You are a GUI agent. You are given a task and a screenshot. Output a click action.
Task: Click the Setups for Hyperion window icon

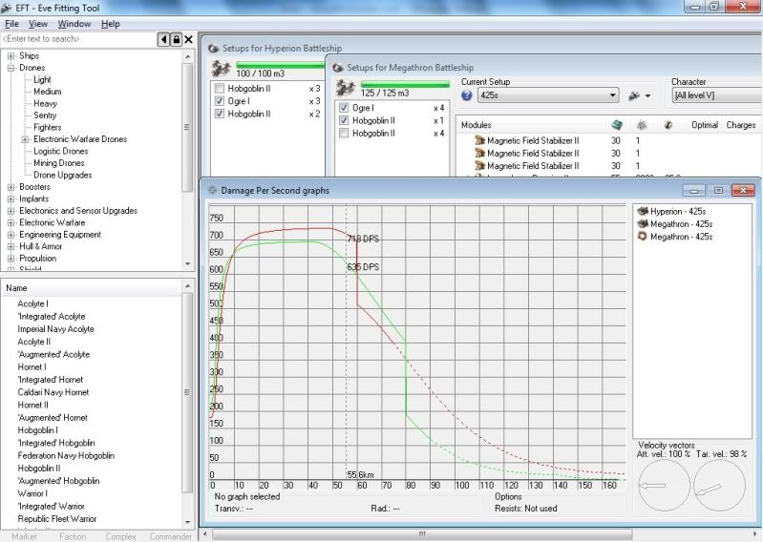coord(213,48)
